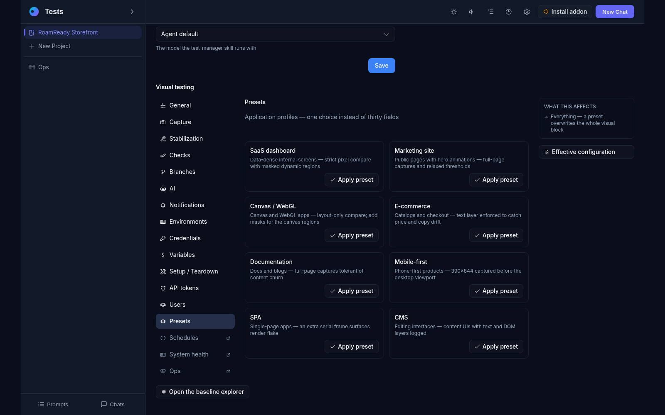Open the task list icon in top bar
Viewport: 665px width, 415px height.
490,12
